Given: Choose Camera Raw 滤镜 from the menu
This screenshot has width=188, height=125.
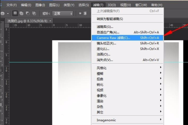Looking at the screenshot, I should pos(113,38).
